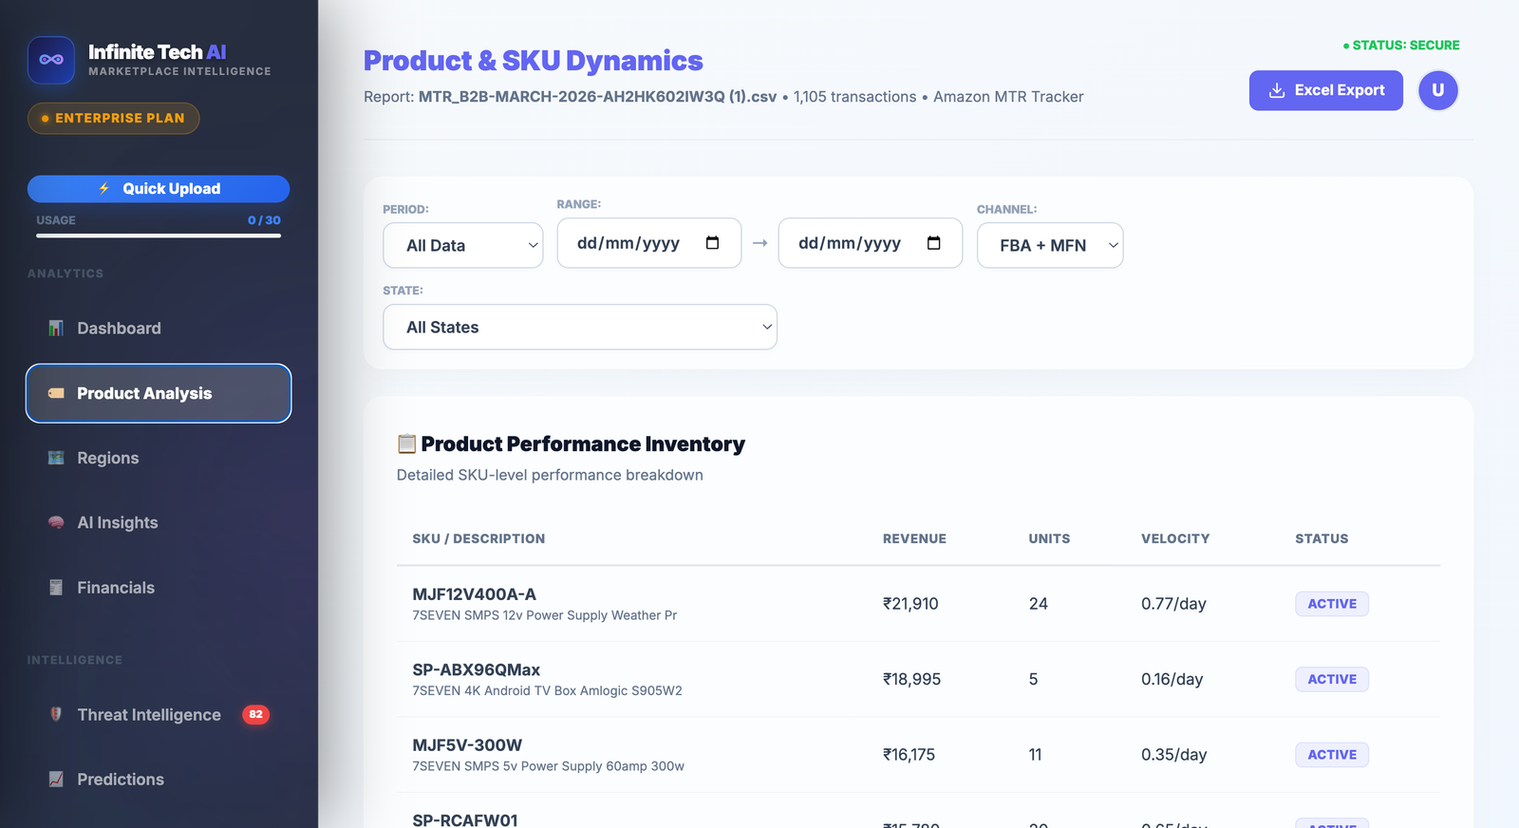The width and height of the screenshot is (1519, 828).
Task: Click the Product & SKU Dynamics heading
Action: click(x=533, y=61)
